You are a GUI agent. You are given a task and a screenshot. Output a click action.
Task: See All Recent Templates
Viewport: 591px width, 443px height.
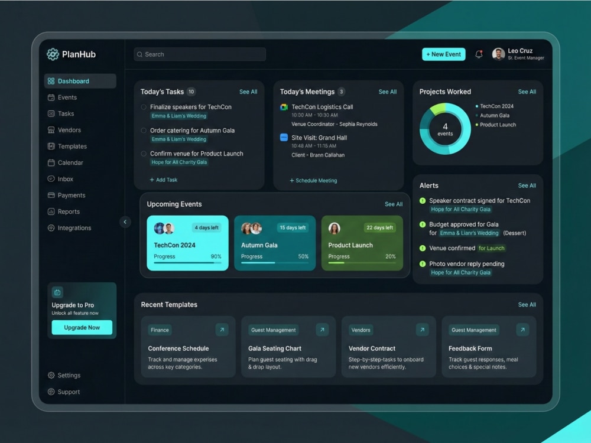click(527, 304)
